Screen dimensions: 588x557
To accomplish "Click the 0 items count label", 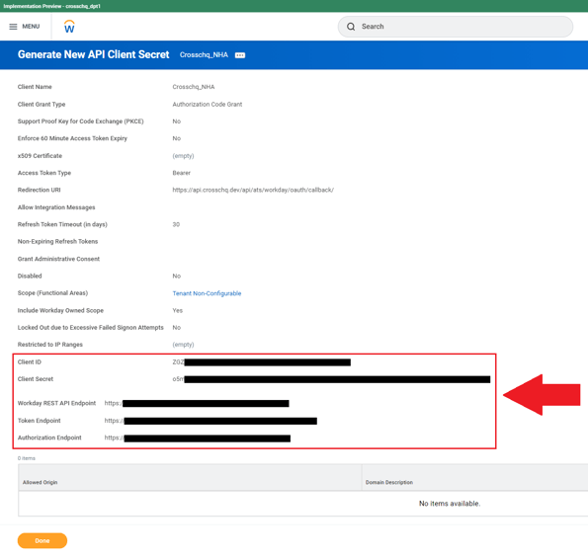I will point(27,458).
